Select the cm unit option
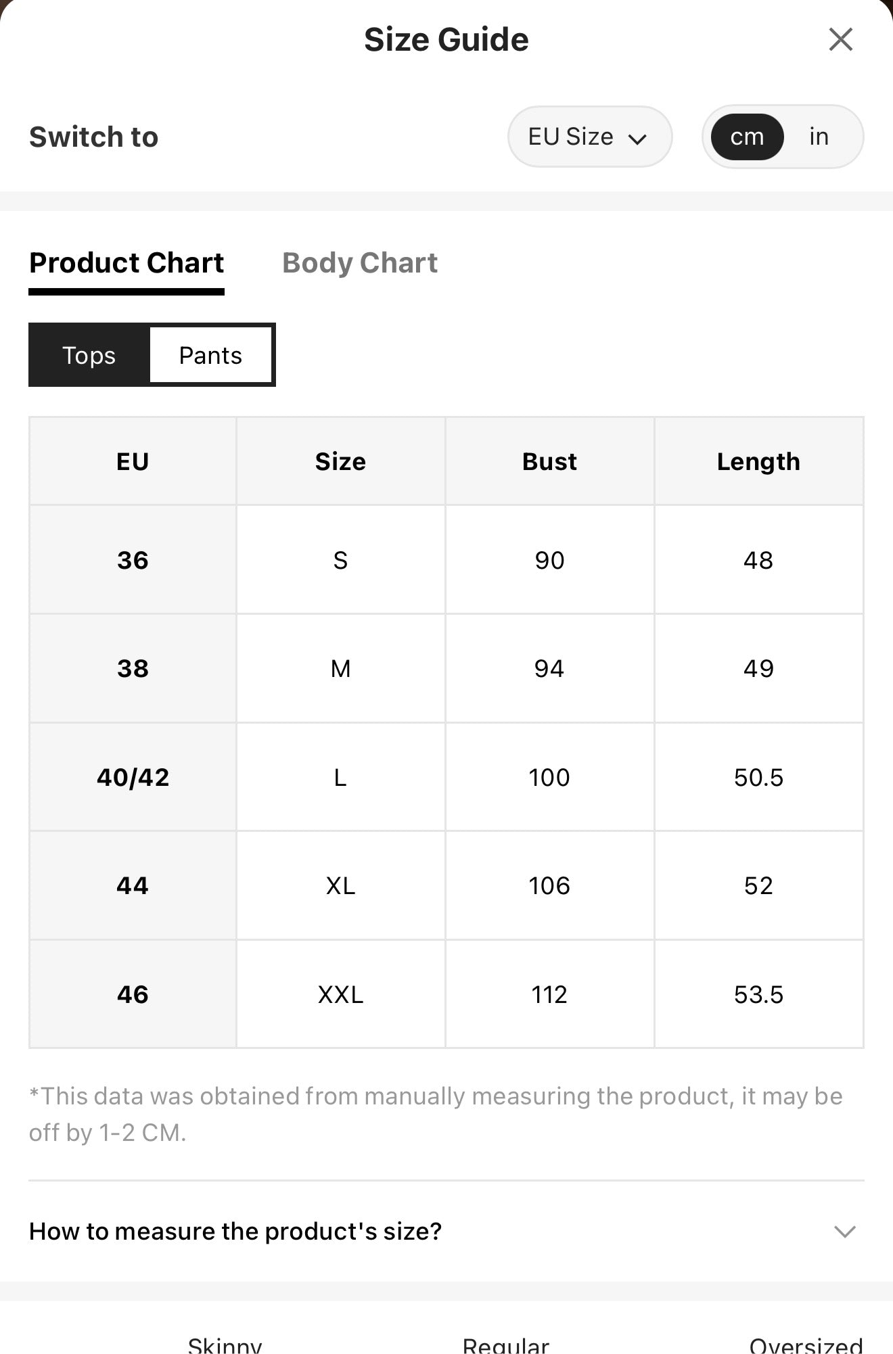The width and height of the screenshot is (893, 1354). pos(747,137)
